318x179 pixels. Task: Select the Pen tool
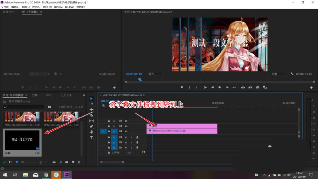(x=92, y=126)
